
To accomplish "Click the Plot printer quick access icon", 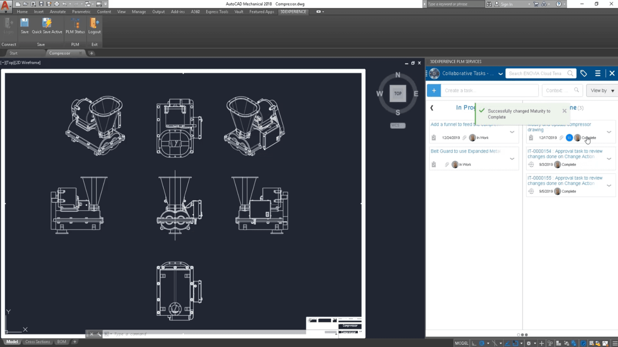I will point(57,4).
